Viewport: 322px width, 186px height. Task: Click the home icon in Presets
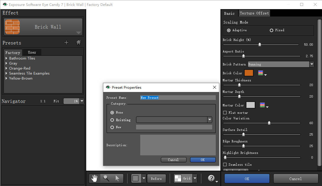[79, 43]
